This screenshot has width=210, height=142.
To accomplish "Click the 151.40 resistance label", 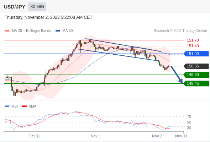I will click(193, 46).
